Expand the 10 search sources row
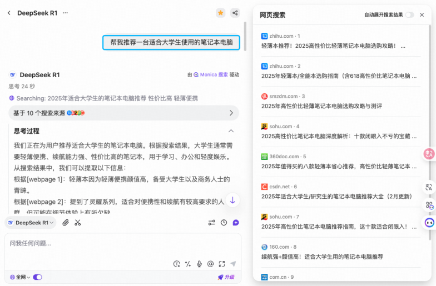Image resolution: width=436 pixels, height=286 pixels. 123,113
